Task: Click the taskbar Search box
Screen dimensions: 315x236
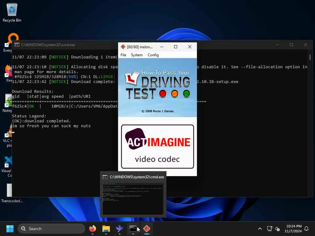Action: 51,229
